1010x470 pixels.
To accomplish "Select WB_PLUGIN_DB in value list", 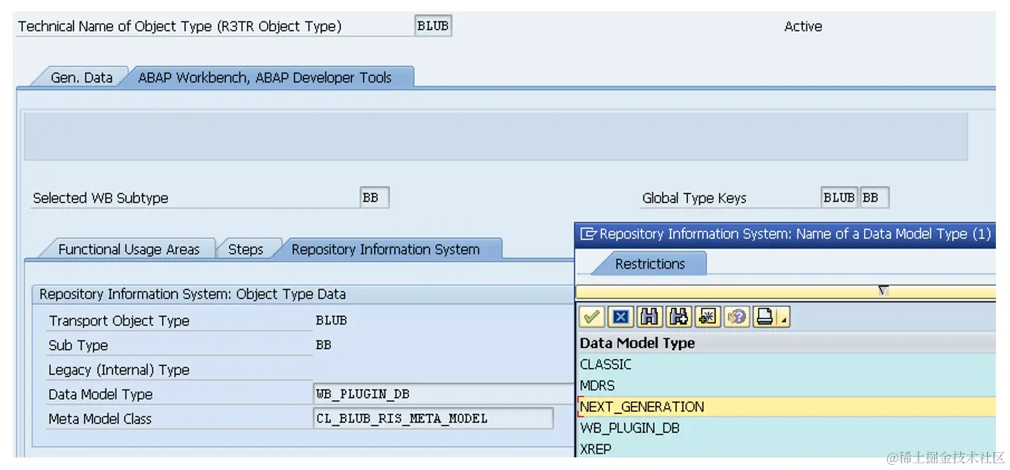I will (786, 428).
